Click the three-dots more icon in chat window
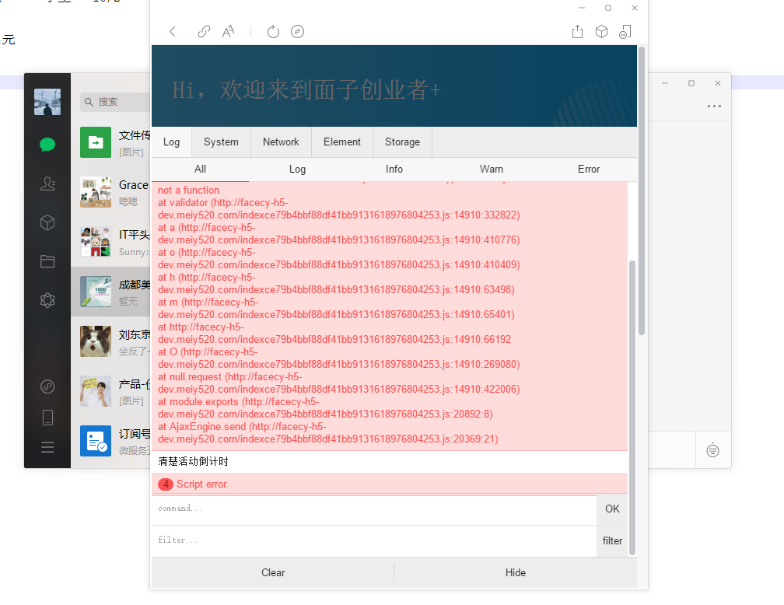This screenshot has width=784, height=605. click(x=714, y=107)
